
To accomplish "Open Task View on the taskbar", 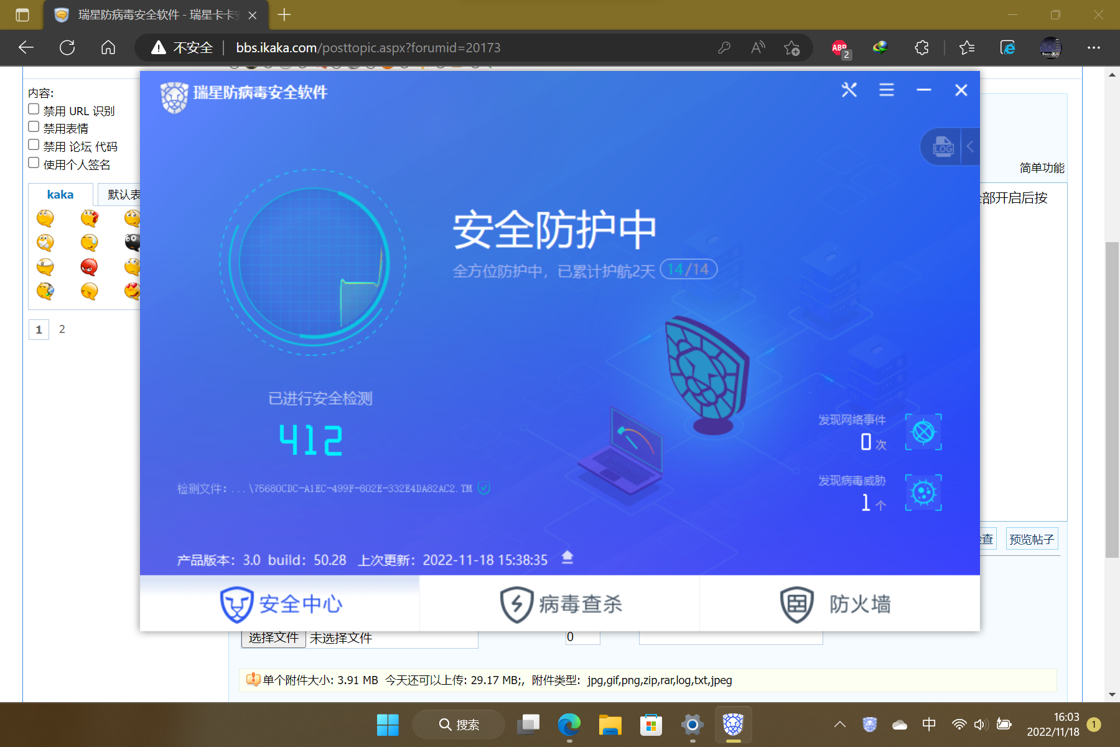I will (x=528, y=725).
